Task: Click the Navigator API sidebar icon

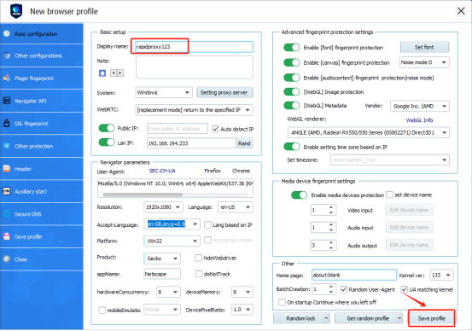Action: 7,101
